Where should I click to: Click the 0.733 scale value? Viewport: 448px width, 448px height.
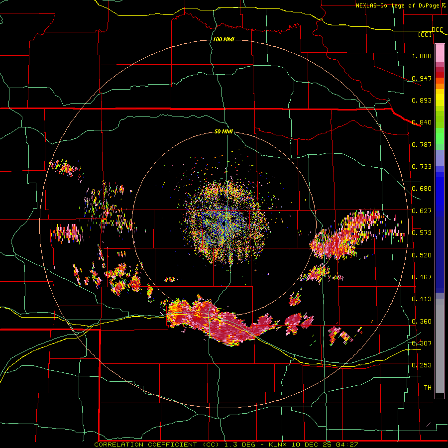(422, 167)
